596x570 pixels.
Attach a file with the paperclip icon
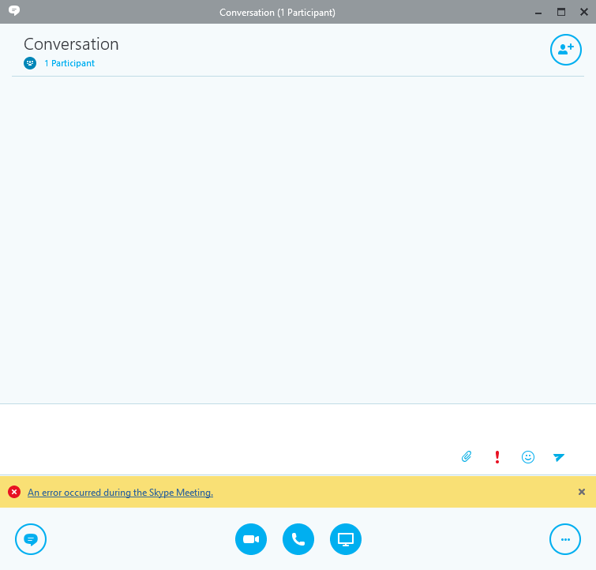pyautogui.click(x=467, y=456)
